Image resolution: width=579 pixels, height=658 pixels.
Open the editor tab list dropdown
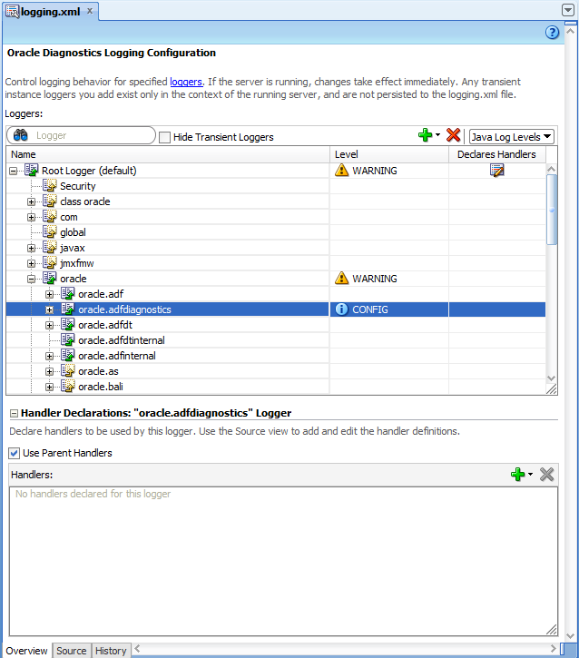(568, 10)
